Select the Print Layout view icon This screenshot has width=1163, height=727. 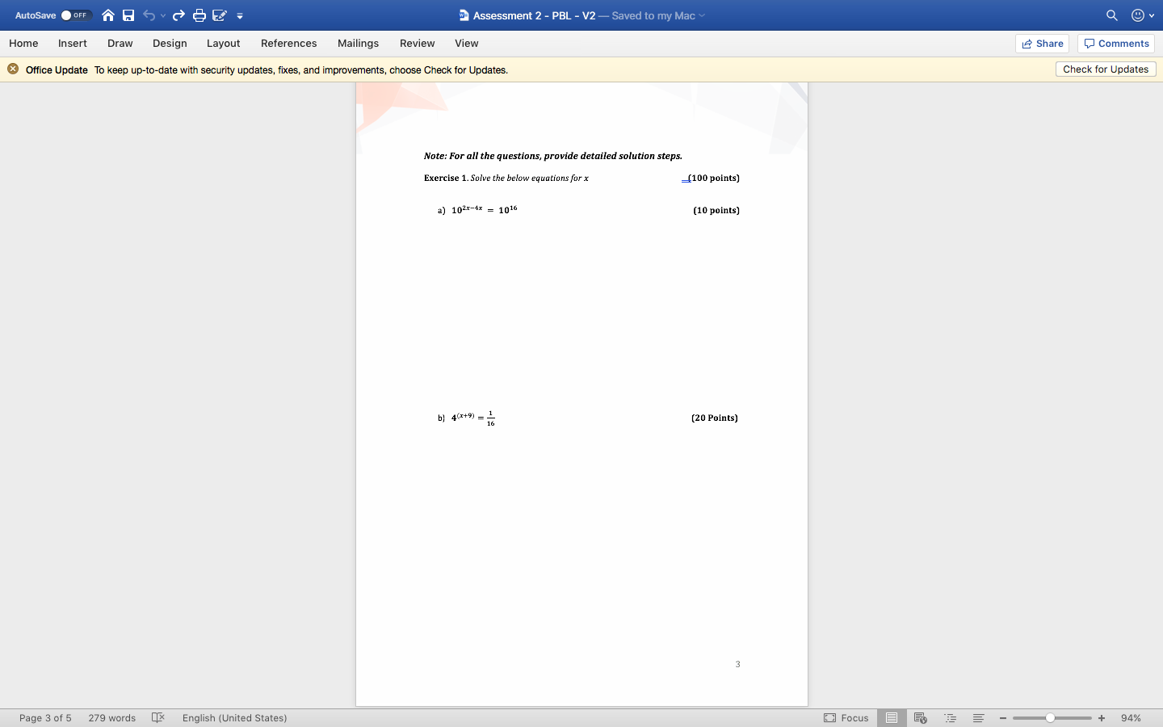click(x=892, y=717)
